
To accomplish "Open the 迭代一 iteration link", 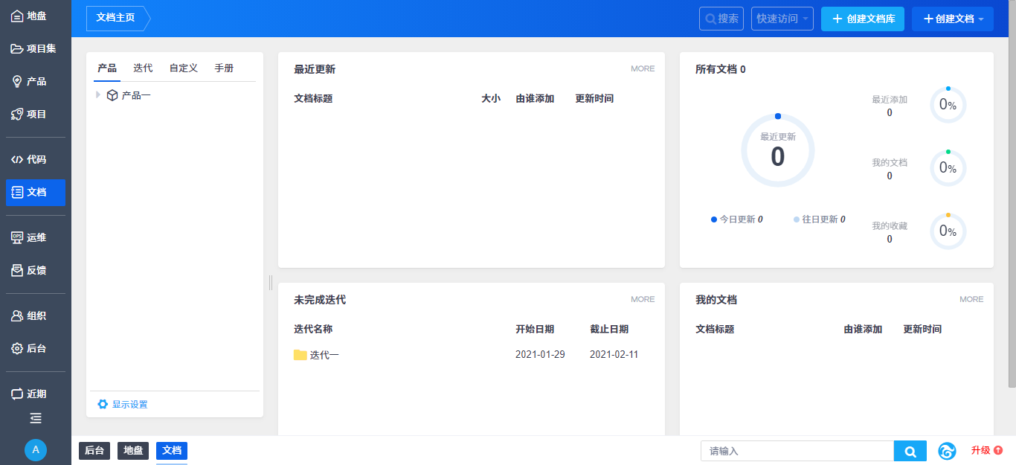I will pyautogui.click(x=324, y=355).
